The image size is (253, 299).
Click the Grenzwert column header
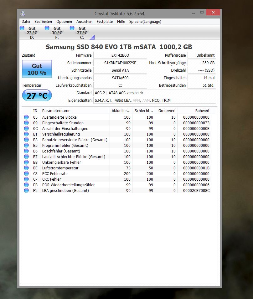(166, 111)
